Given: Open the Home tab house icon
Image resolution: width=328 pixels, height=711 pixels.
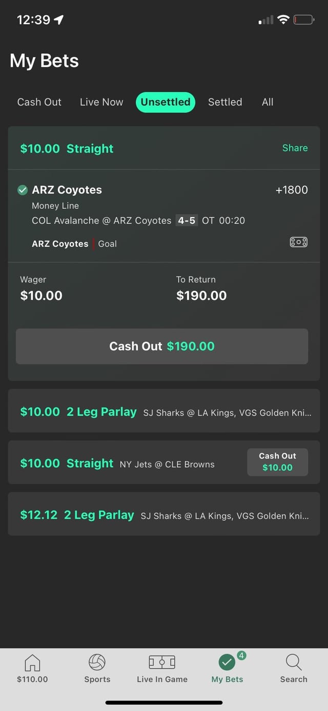Looking at the screenshot, I should point(32,663).
